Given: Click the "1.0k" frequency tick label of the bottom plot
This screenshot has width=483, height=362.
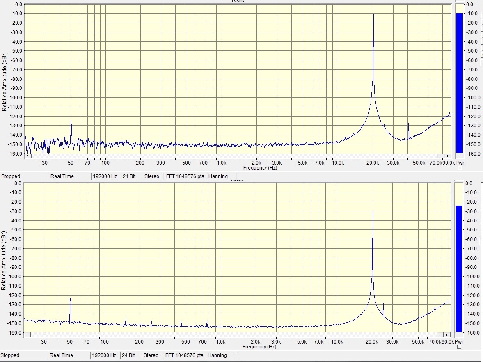Looking at the screenshot, I should pyautogui.click(x=220, y=341).
